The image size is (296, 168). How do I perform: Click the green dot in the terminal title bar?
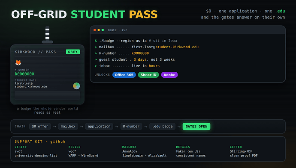(x=103, y=30)
